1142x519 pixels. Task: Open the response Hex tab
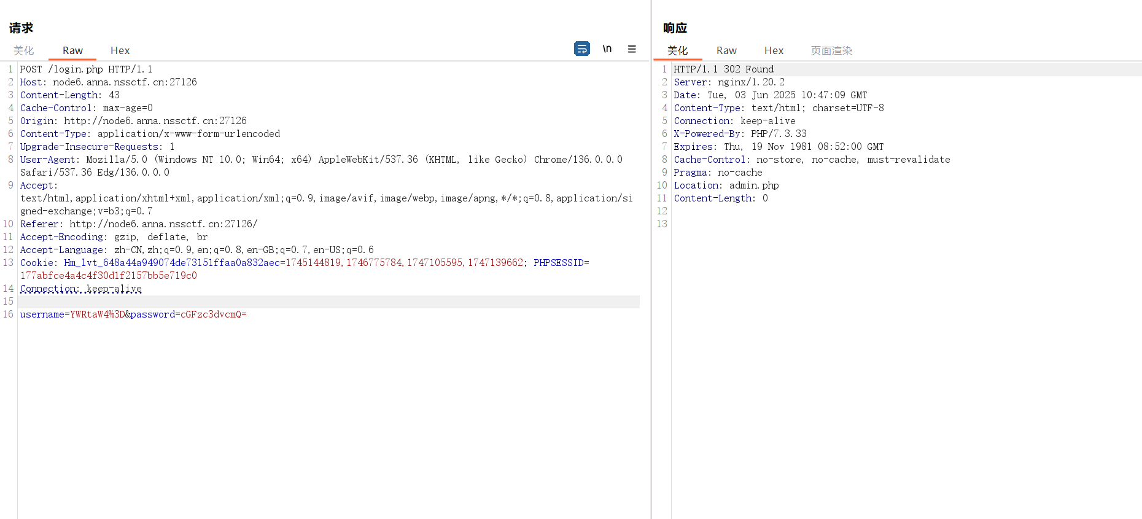click(774, 50)
